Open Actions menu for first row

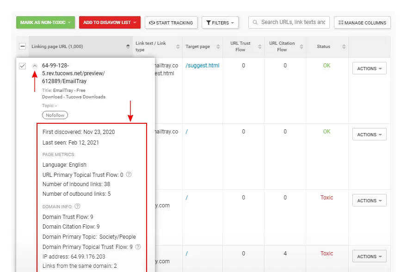point(370,68)
